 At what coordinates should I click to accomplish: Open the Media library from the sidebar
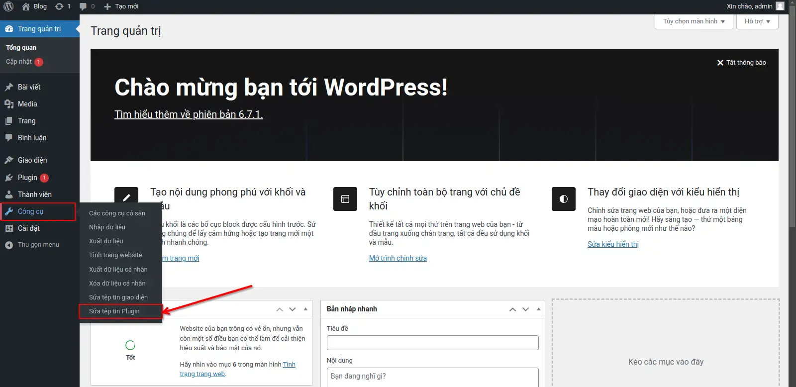(x=27, y=104)
